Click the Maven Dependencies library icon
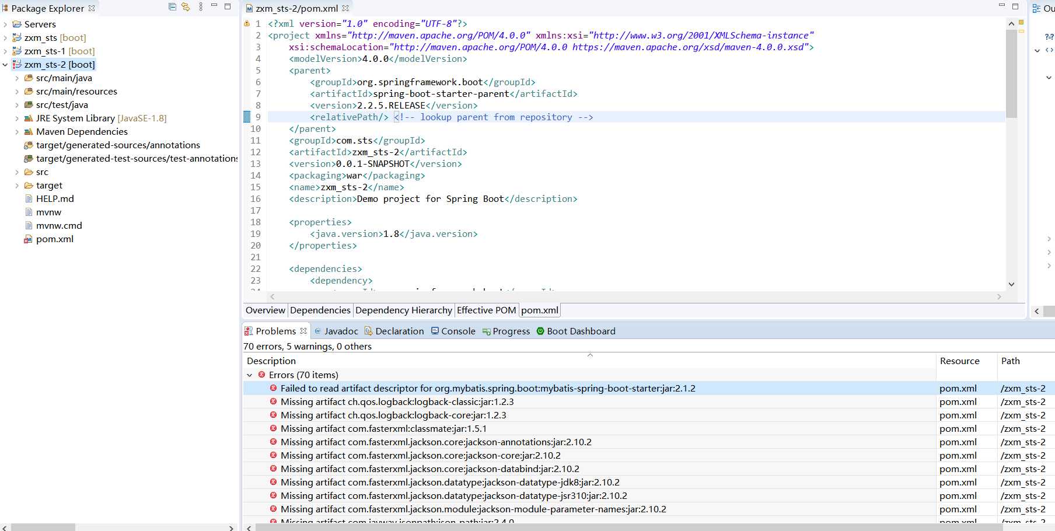This screenshot has width=1055, height=531. [29, 131]
